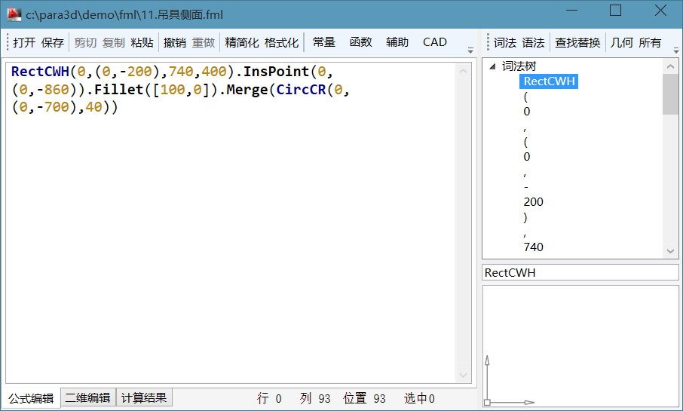This screenshot has width=683, height=411.
Task: Open 查找替换 find and replace
Action: point(577,42)
